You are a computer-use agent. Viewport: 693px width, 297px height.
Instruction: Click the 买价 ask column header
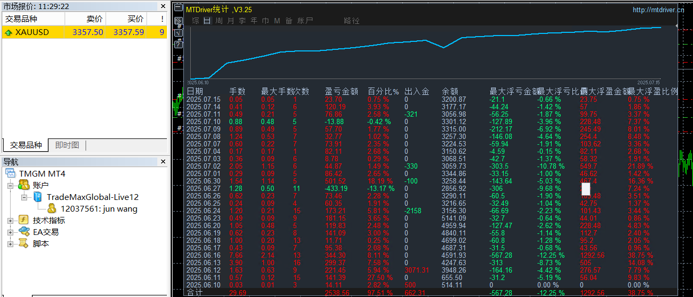click(x=125, y=19)
